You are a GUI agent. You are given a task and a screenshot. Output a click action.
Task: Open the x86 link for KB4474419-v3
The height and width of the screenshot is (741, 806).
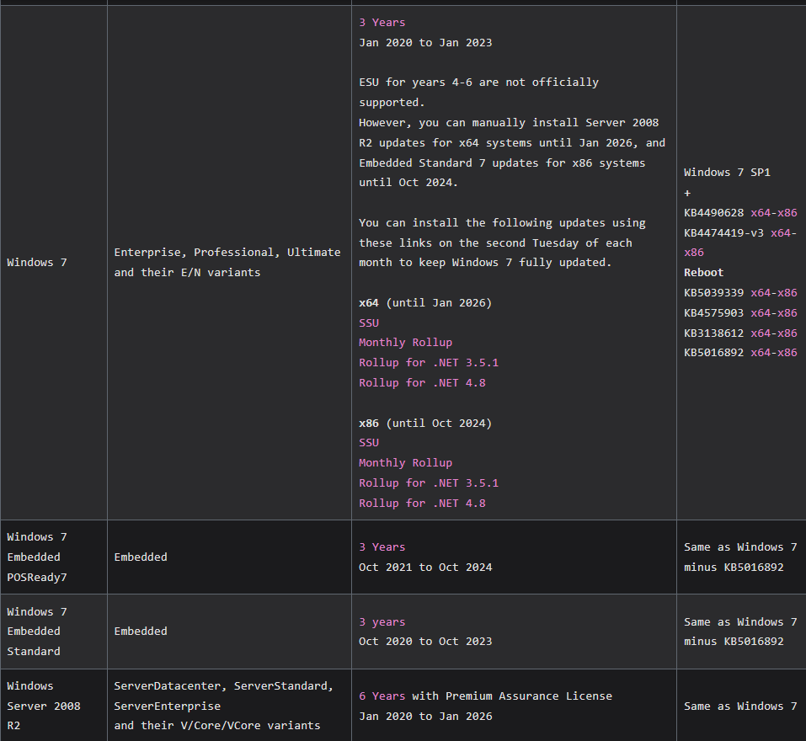(693, 253)
